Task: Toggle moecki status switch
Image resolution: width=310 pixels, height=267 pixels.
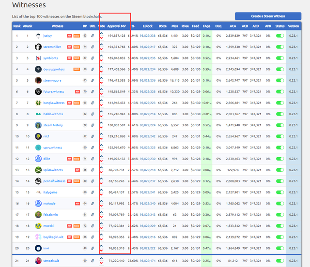Action: coord(280,226)
